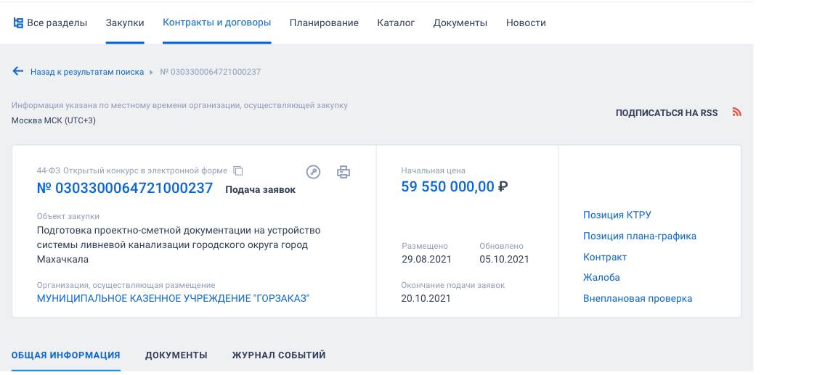Viewport: 817px width, 375px height.
Task: Return via Назад к результатам поиска link
Action: point(87,72)
